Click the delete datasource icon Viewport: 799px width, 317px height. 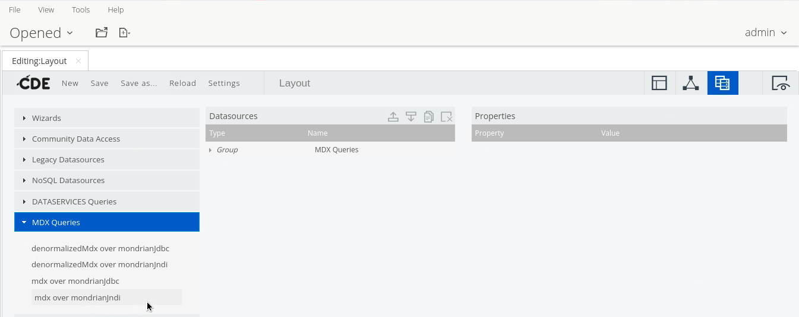(447, 117)
